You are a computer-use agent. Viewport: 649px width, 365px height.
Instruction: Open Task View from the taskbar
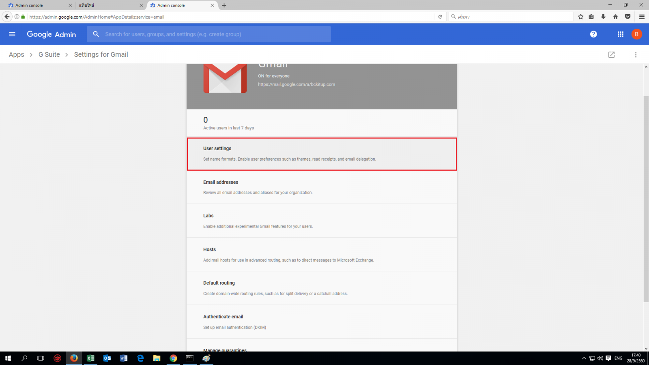[41, 358]
